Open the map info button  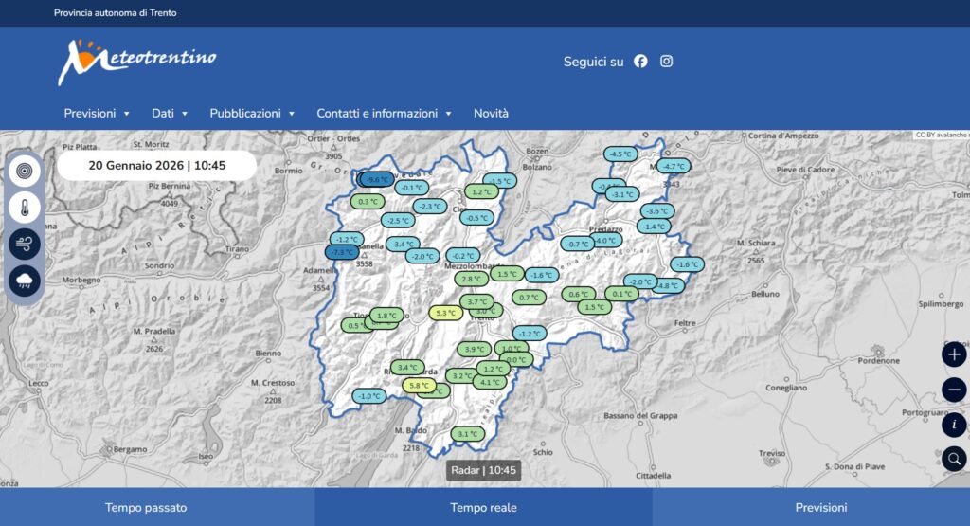(954, 425)
